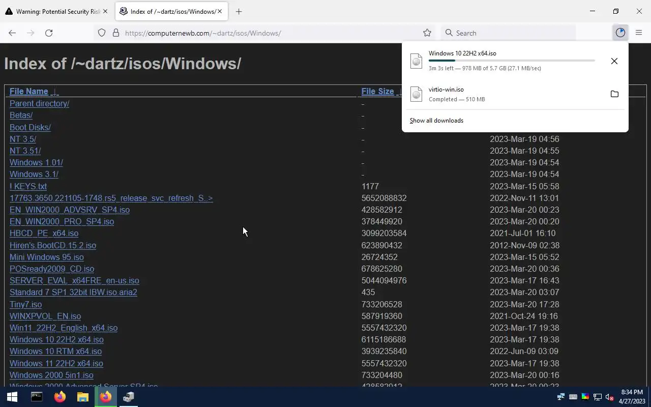Download Mini Windows 95.iso
Screen dimensions: 651x407
coord(47,257)
